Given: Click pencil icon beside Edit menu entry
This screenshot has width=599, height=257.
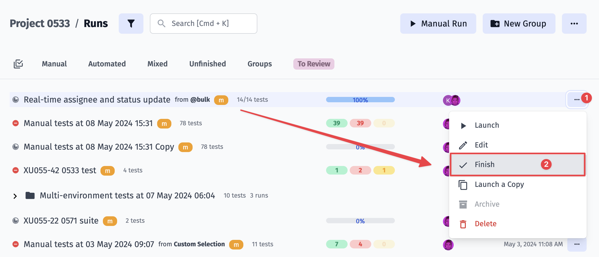Looking at the screenshot, I should pos(463,145).
